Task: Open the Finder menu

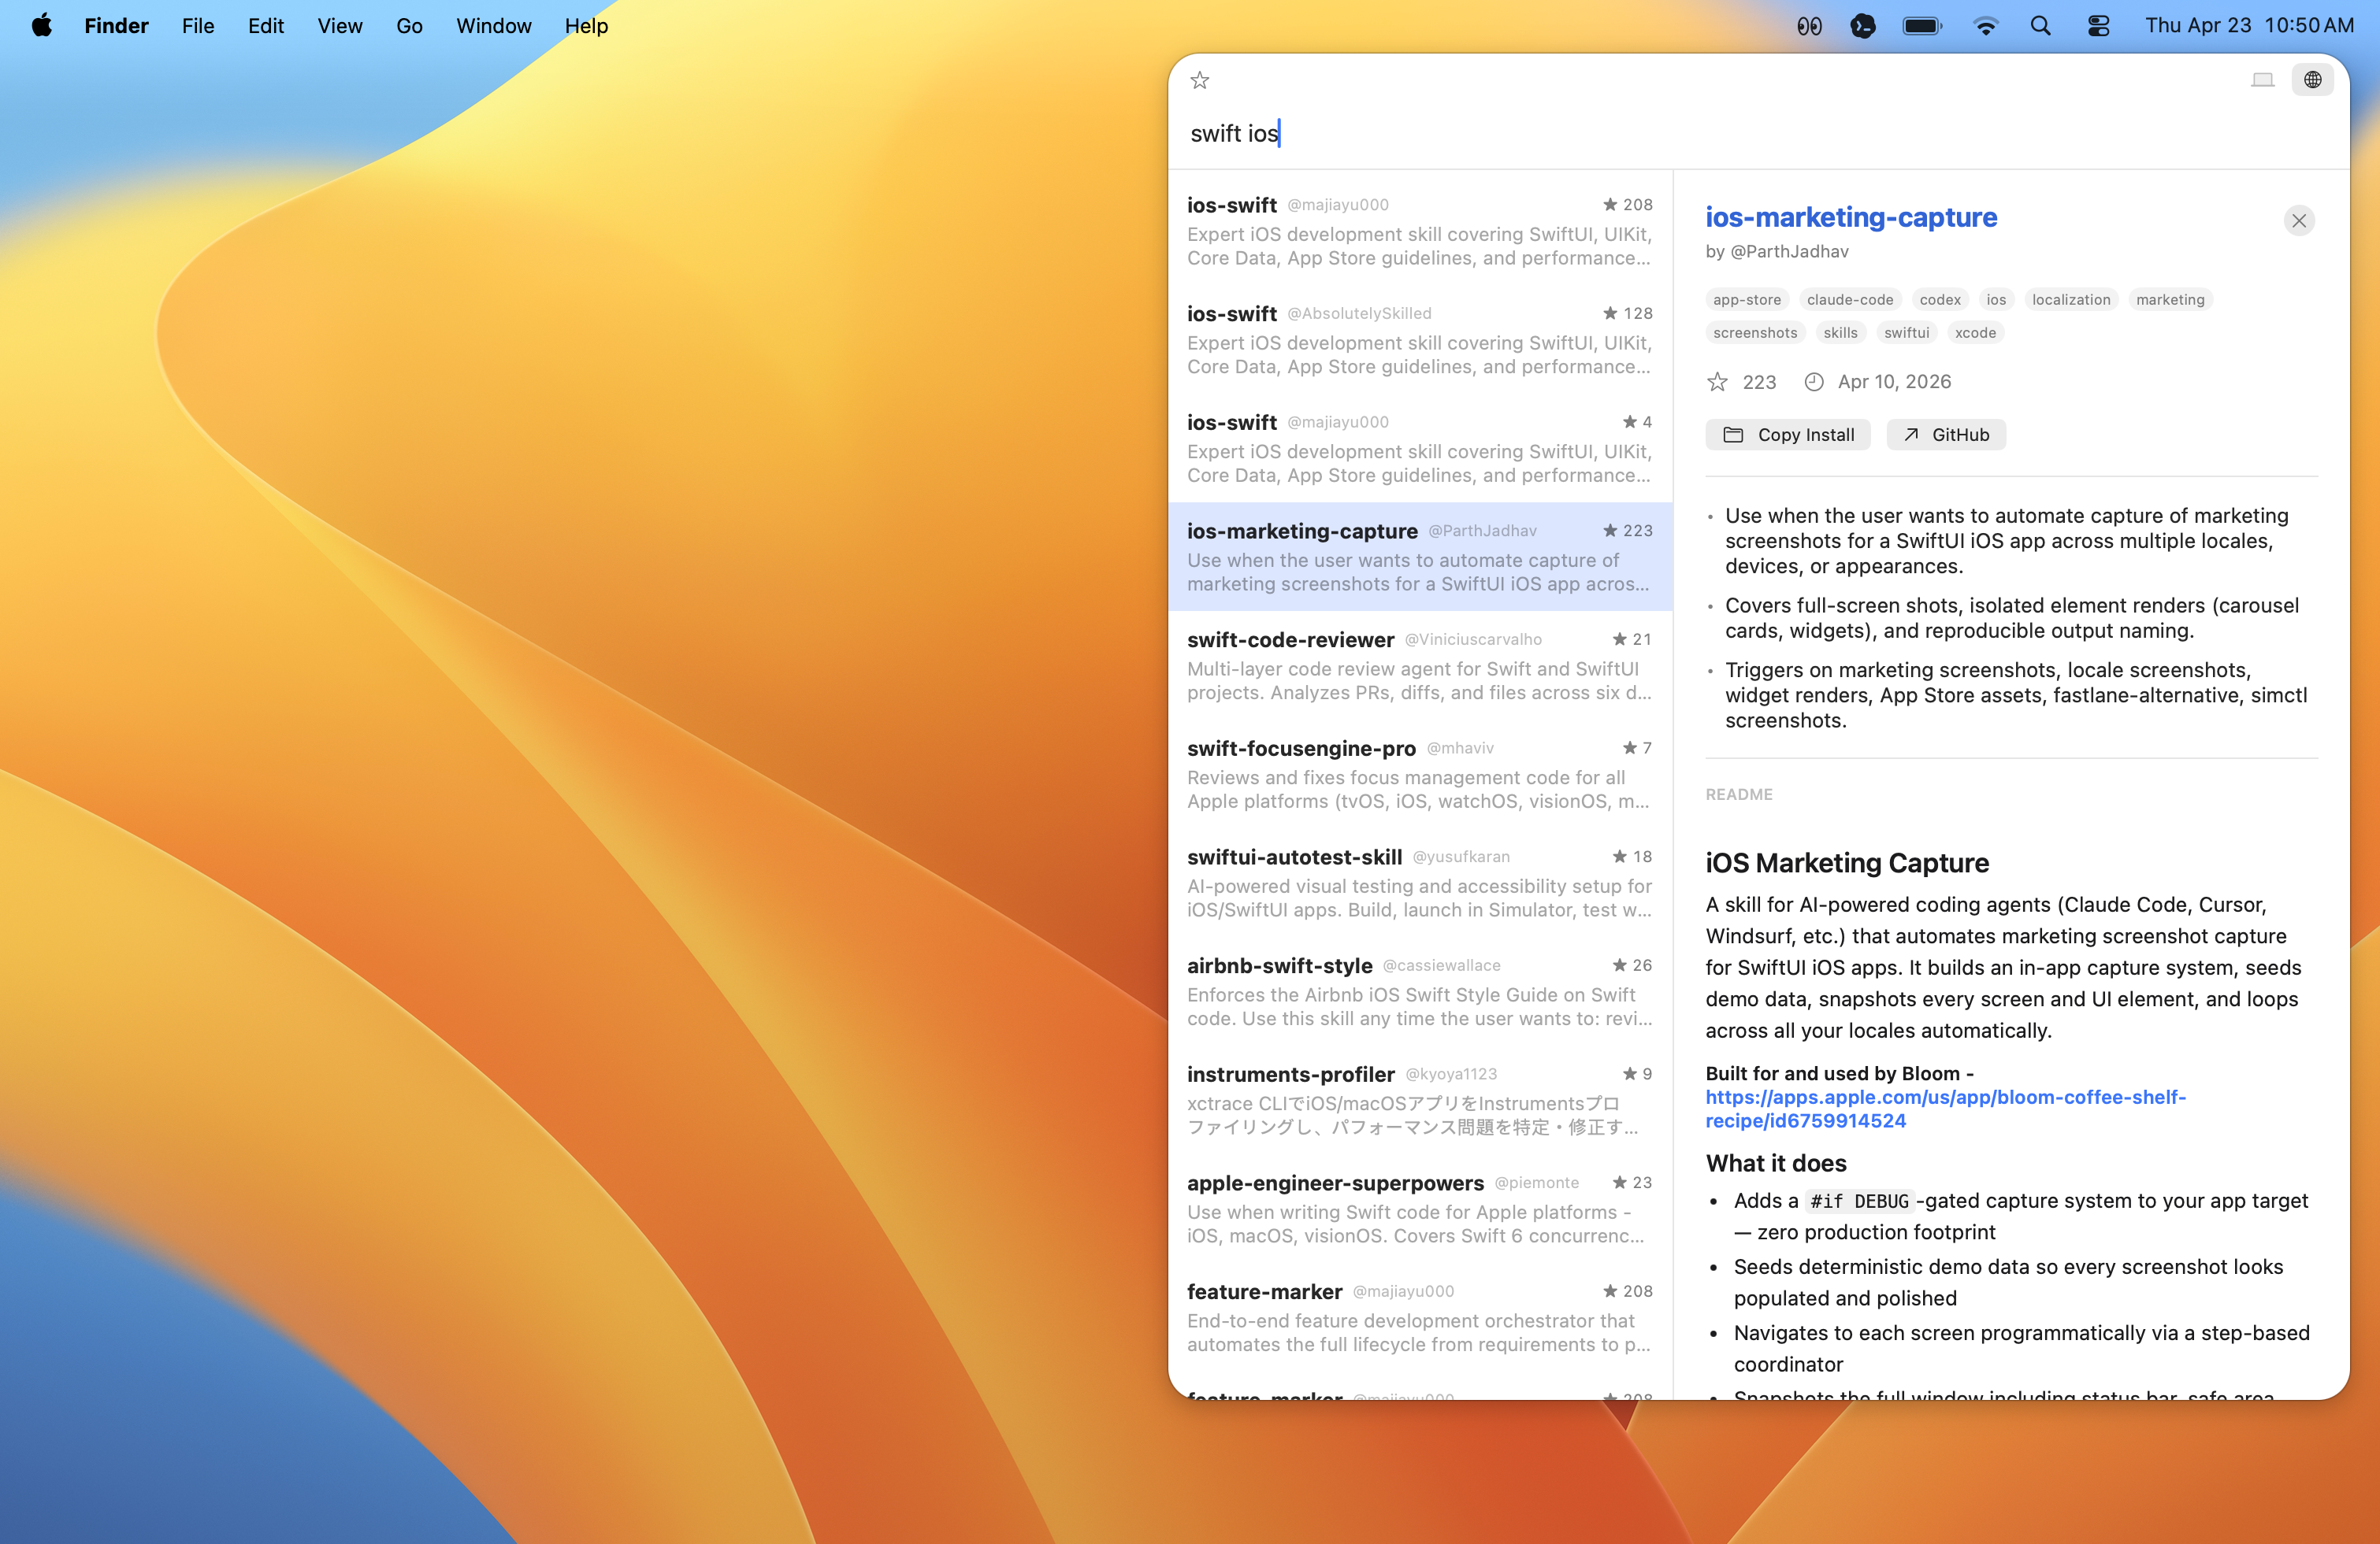Action: pyautogui.click(x=116, y=26)
